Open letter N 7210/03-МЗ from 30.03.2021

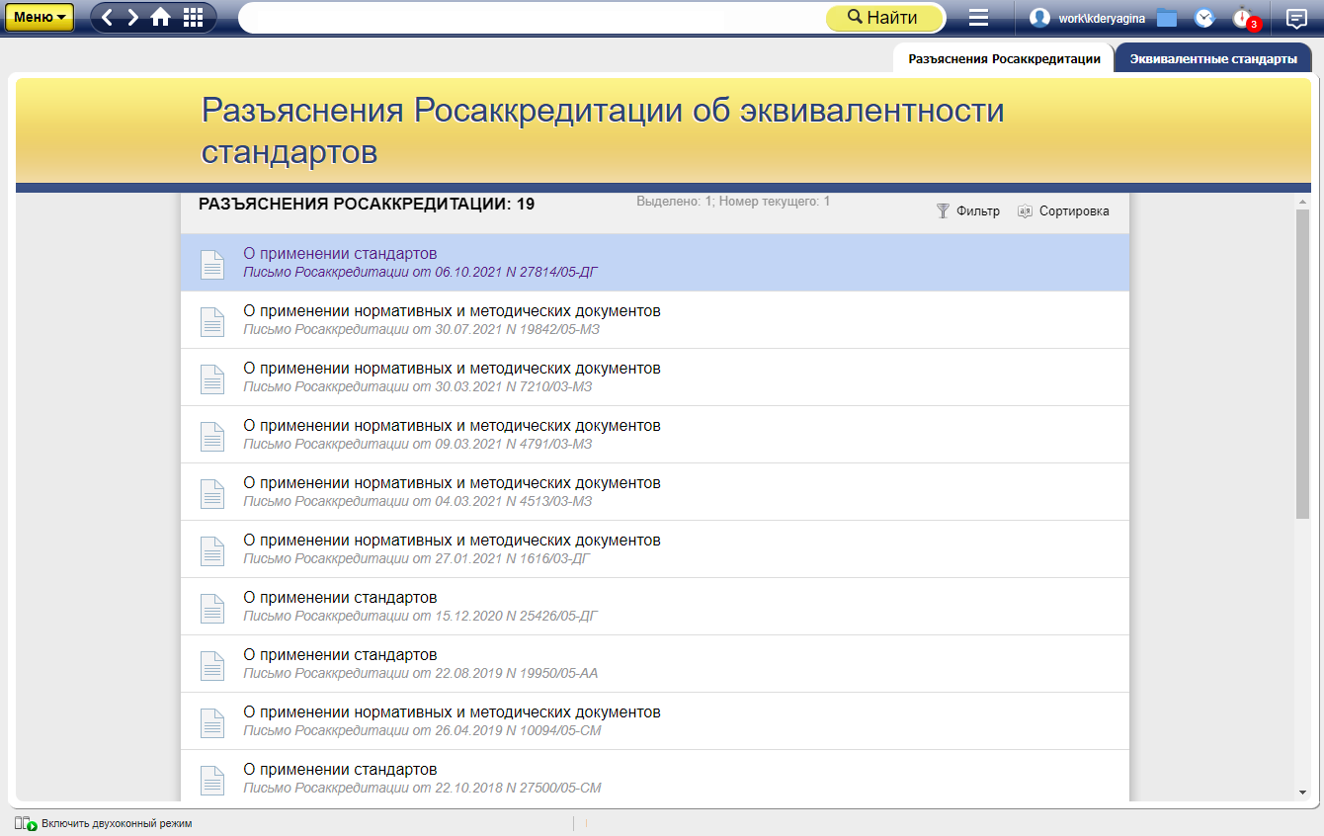(654, 377)
